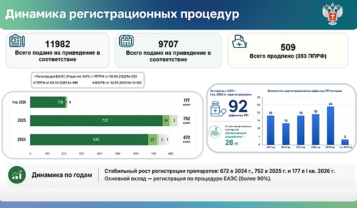Click the Основной вклад ЕАЭС sentence

point(188,179)
